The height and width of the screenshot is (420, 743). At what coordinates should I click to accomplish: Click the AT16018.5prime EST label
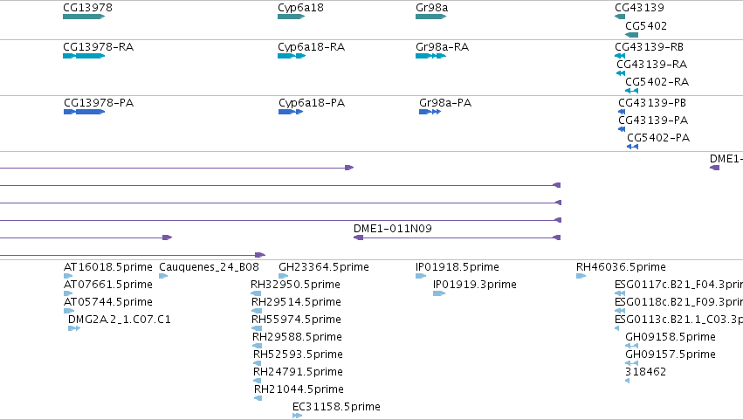108,267
